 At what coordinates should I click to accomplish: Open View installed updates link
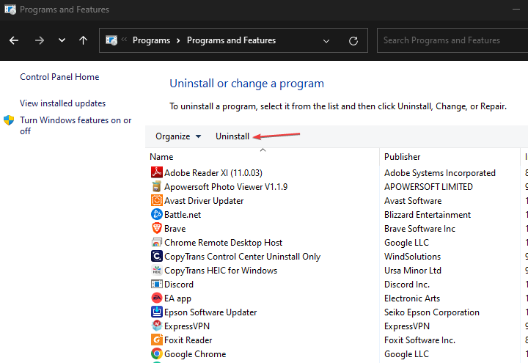pyautogui.click(x=63, y=103)
